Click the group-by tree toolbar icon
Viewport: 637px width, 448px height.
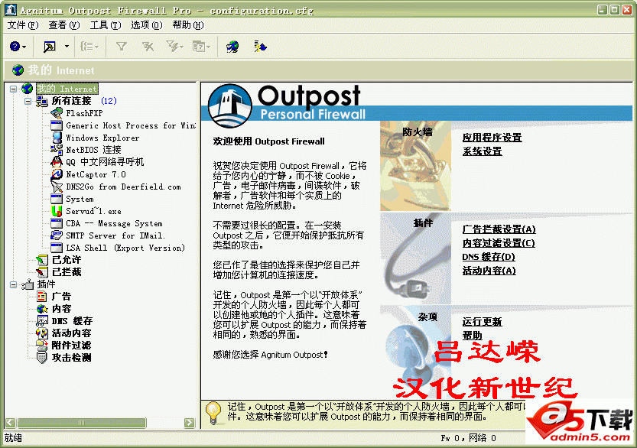pyautogui.click(x=87, y=47)
